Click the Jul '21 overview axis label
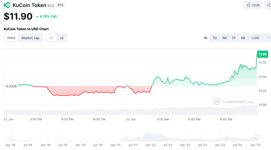The width and height of the screenshot is (271, 150). click(x=133, y=145)
